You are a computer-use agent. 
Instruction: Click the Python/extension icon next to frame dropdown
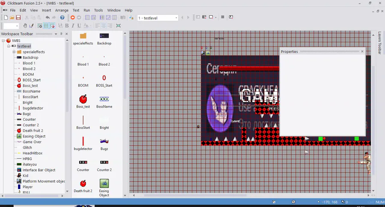(131, 17)
